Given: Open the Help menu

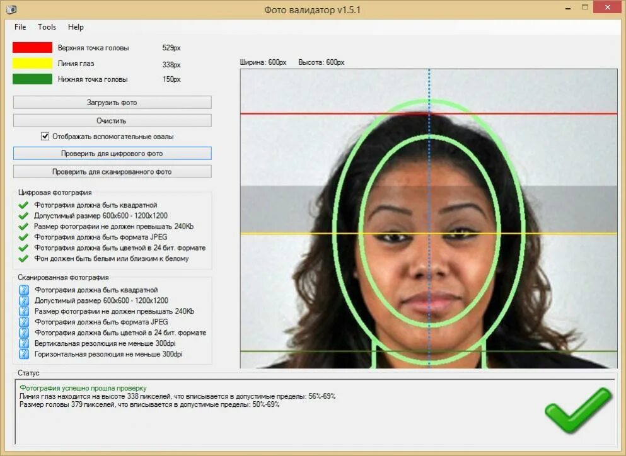Looking at the screenshot, I should point(76,26).
